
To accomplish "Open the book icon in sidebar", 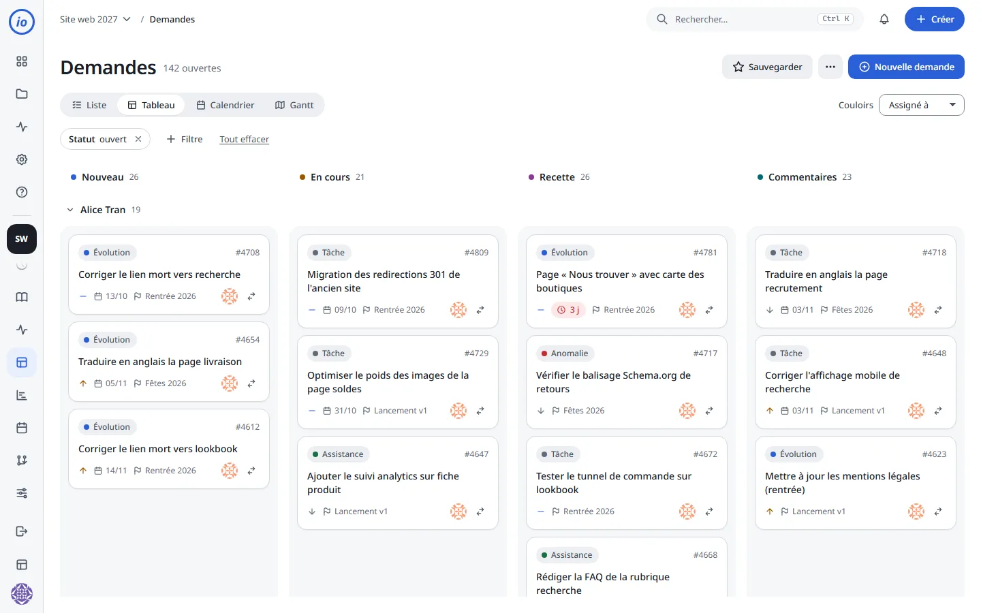I will click(x=22, y=297).
